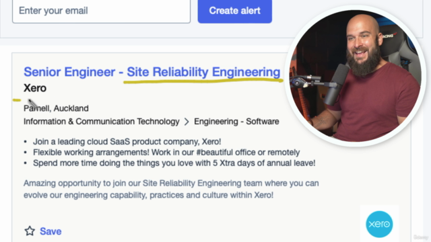Viewport: 431px width, 242px height.
Task: Click the yellow underline annotation under the title
Action: [x=203, y=81]
